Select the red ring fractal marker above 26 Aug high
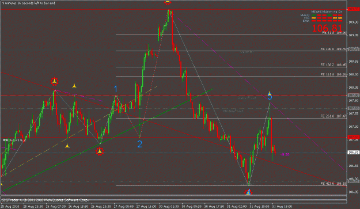The width and height of the screenshot is (360, 209). point(54,81)
